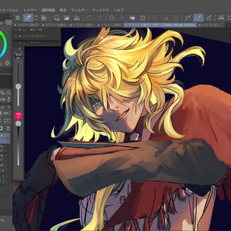Select the active illustration tab showing 350dpi
Screen dimensions: 231x231
point(160,25)
